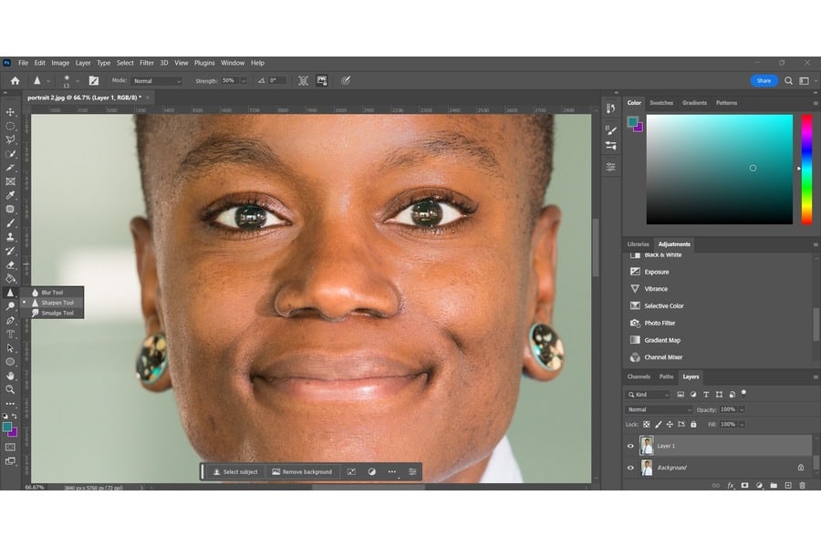Select the Pen tool

tap(10, 320)
